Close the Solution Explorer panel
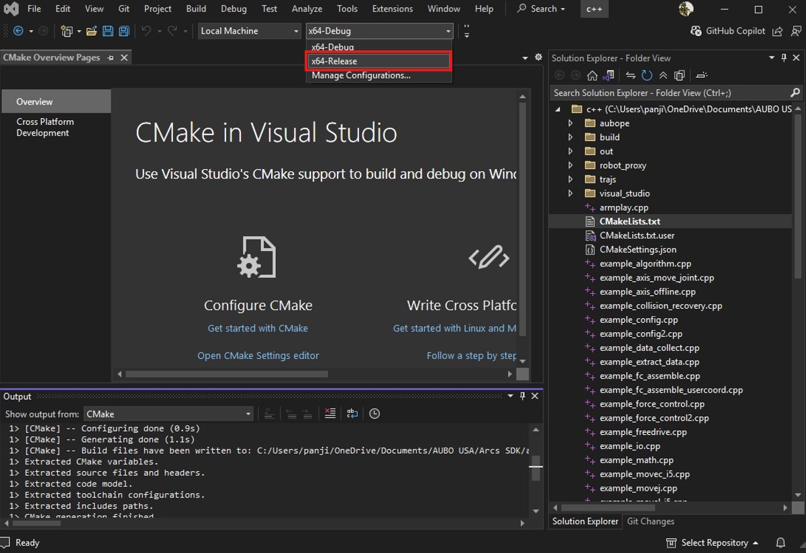Screen dimensions: 806x553 click(x=797, y=58)
